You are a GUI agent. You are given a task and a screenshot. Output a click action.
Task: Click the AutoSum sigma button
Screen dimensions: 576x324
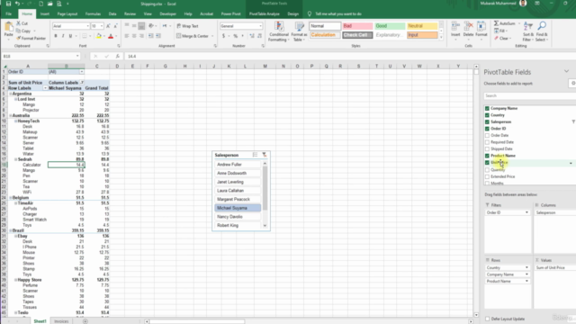coord(504,23)
